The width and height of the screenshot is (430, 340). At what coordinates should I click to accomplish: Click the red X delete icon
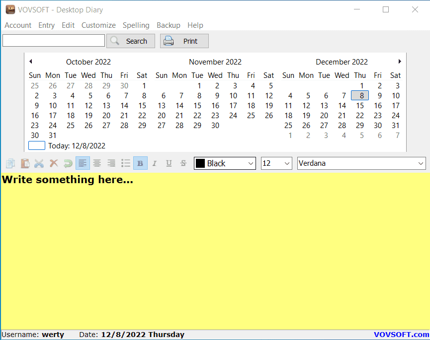pyautogui.click(x=54, y=163)
